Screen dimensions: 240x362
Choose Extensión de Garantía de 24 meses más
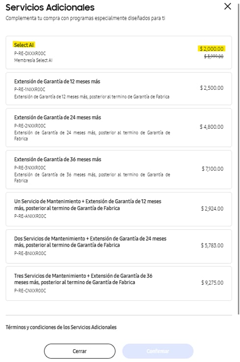click(x=119, y=127)
